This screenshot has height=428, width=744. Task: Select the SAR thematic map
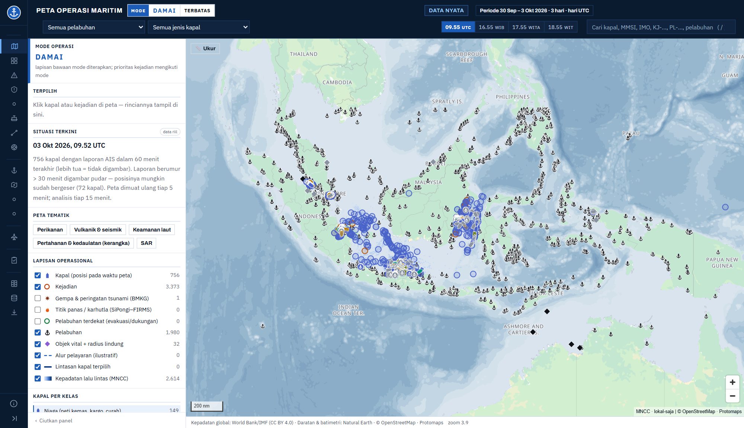click(147, 243)
